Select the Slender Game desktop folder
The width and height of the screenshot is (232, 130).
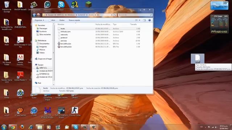(7, 77)
